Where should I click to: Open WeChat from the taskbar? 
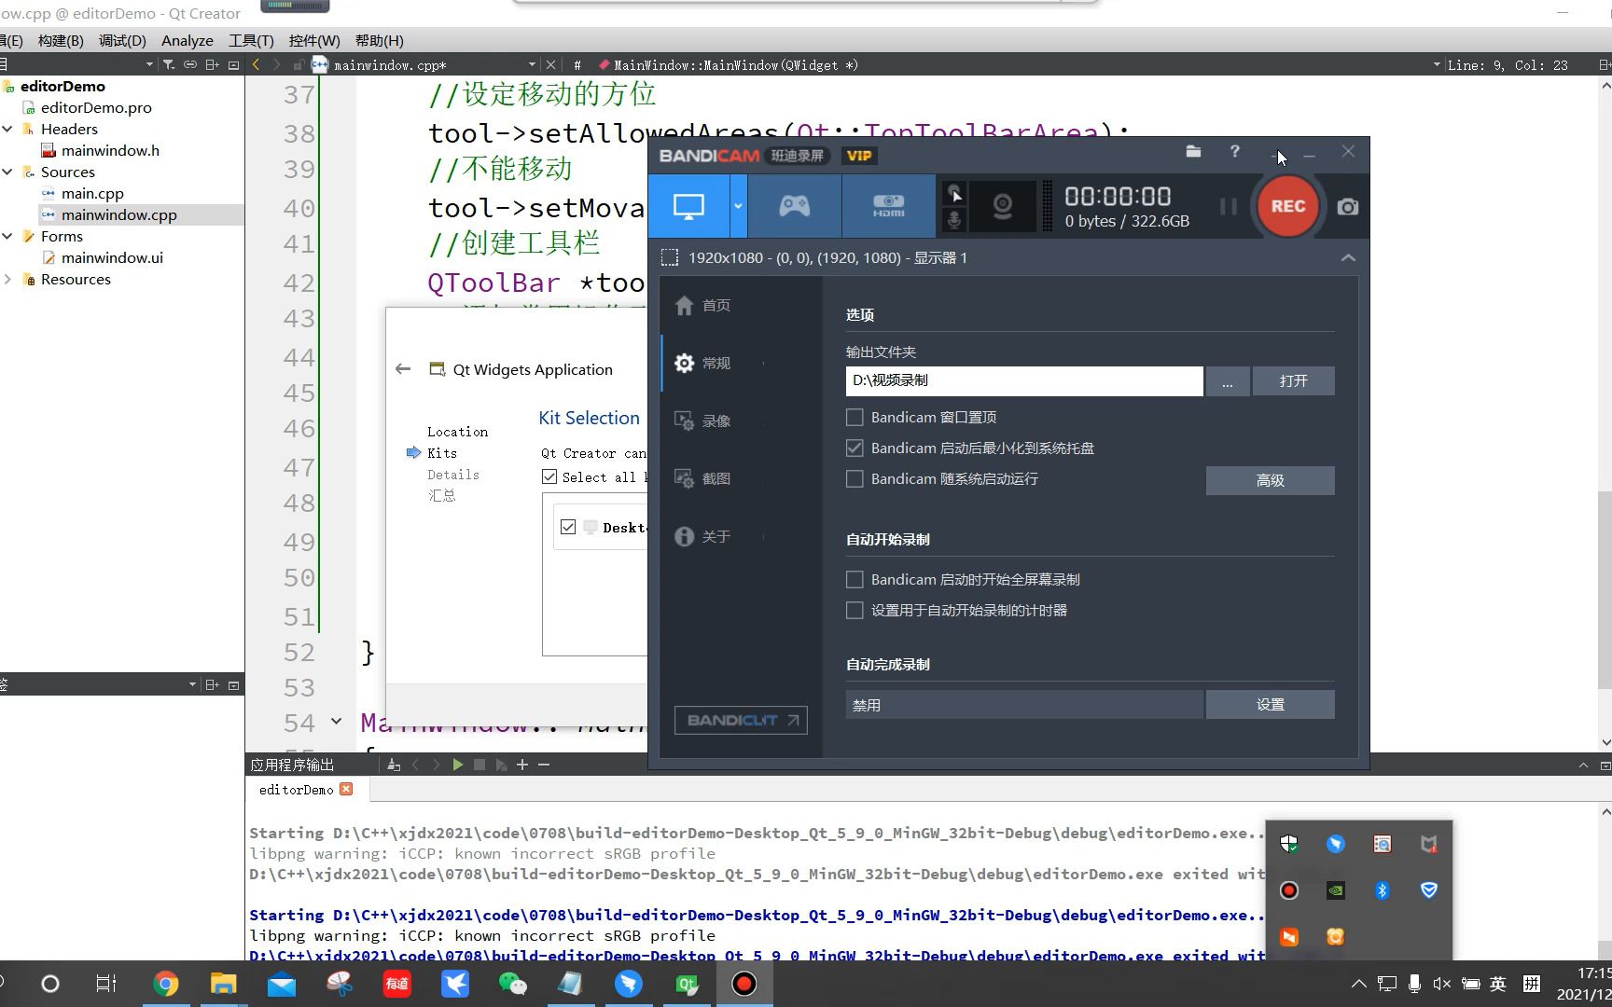point(512,984)
